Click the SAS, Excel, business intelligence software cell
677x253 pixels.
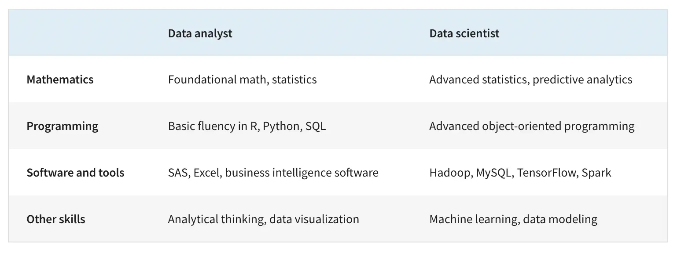click(273, 173)
